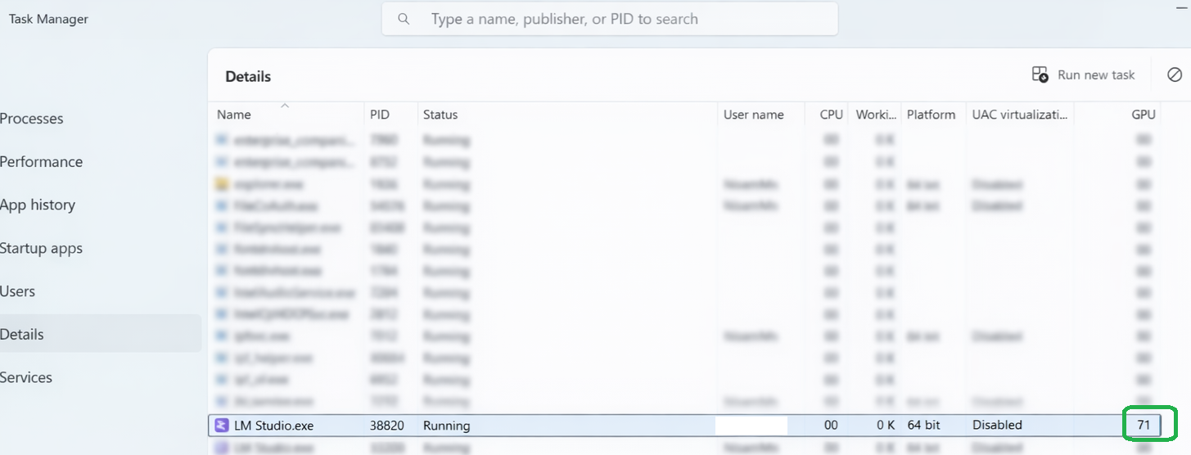Screen dimensions: 1191x455
Task: Go to Startup apps page
Action: pyautogui.click(x=41, y=249)
